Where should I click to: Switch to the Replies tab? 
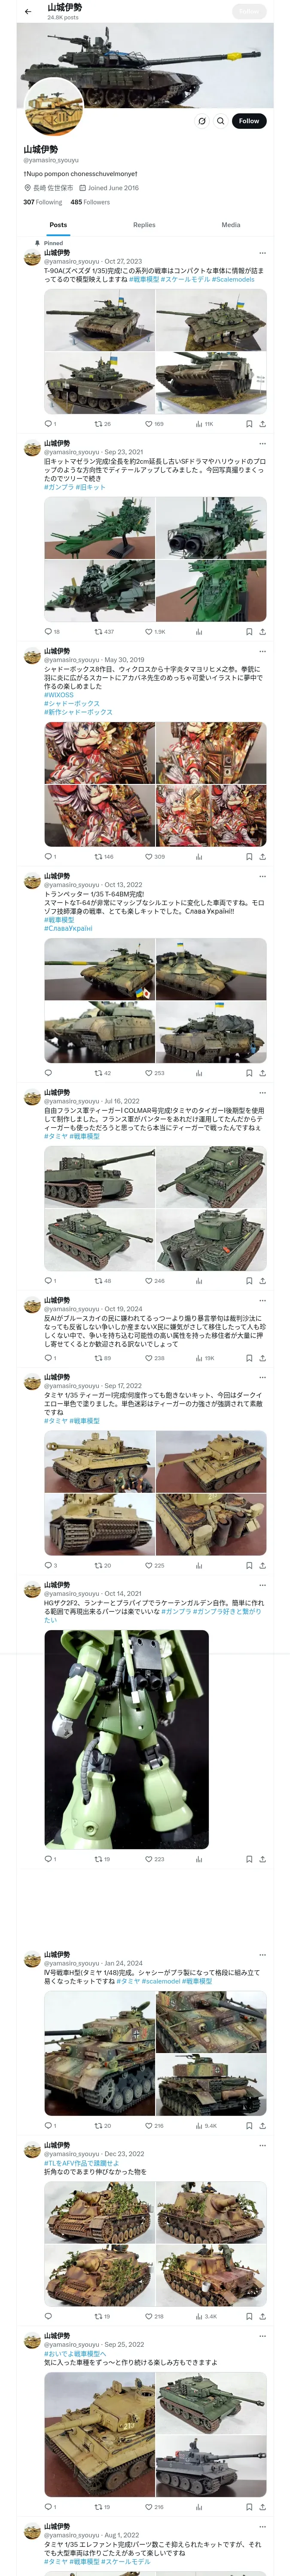pos(144,225)
